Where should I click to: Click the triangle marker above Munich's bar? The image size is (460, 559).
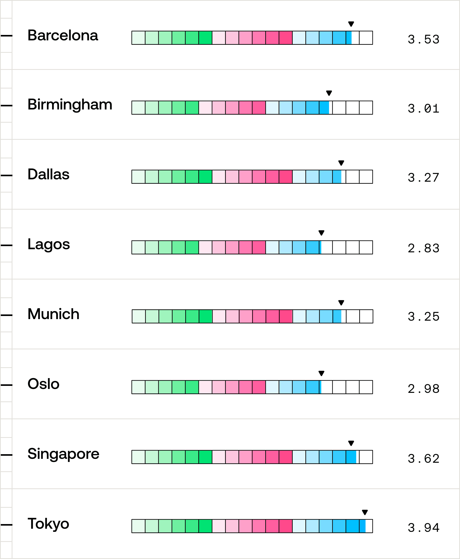(341, 303)
